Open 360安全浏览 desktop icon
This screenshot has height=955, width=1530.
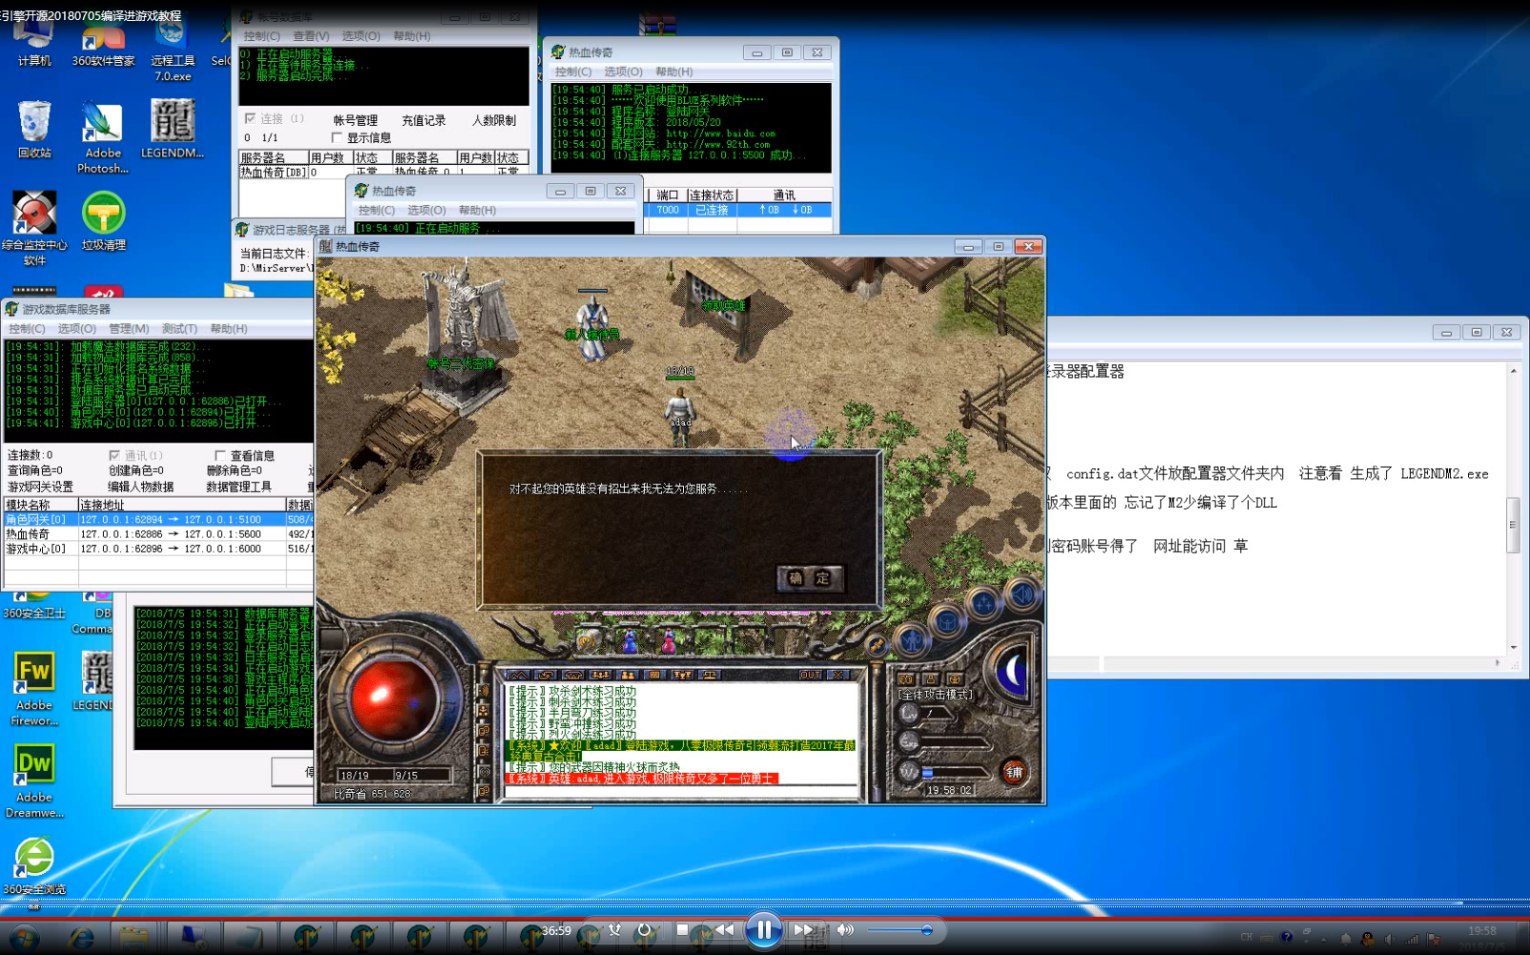click(x=34, y=866)
